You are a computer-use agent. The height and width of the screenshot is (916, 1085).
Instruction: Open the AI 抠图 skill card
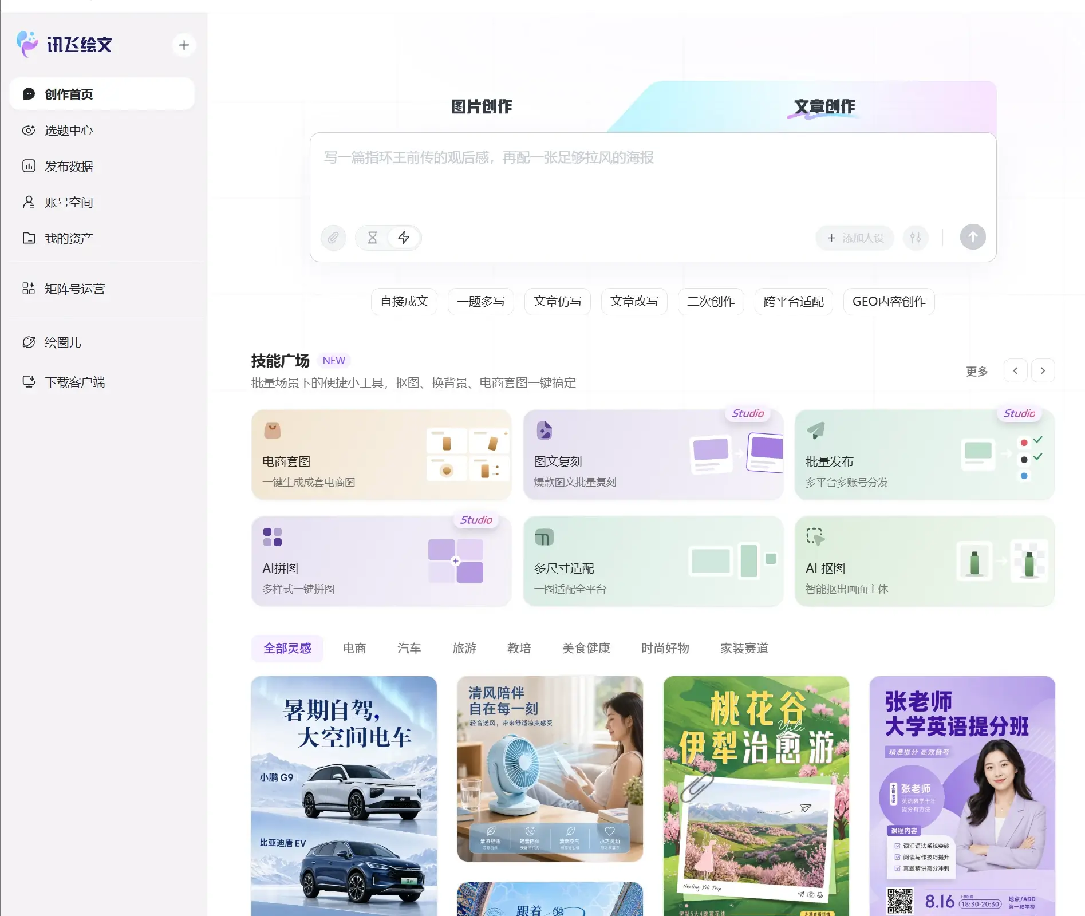924,561
